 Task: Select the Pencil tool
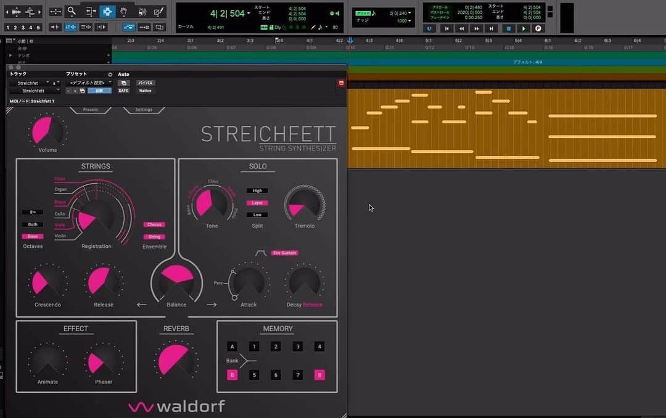[158, 12]
